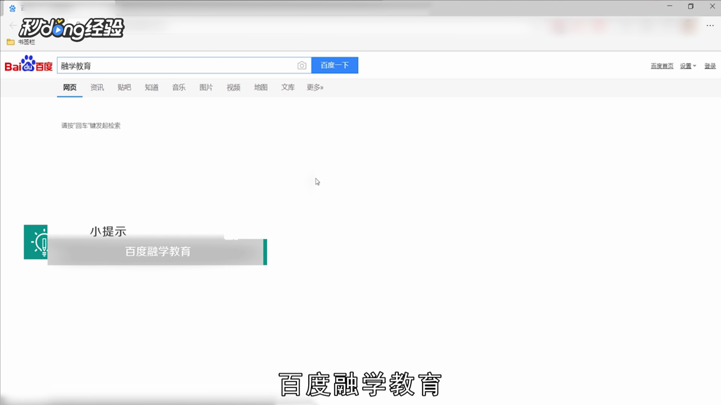
Task: Expand the 更多» tab options
Action: [315, 87]
